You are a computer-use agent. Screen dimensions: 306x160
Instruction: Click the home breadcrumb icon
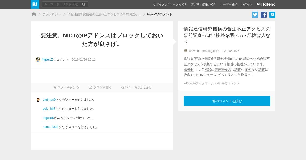click(34, 14)
